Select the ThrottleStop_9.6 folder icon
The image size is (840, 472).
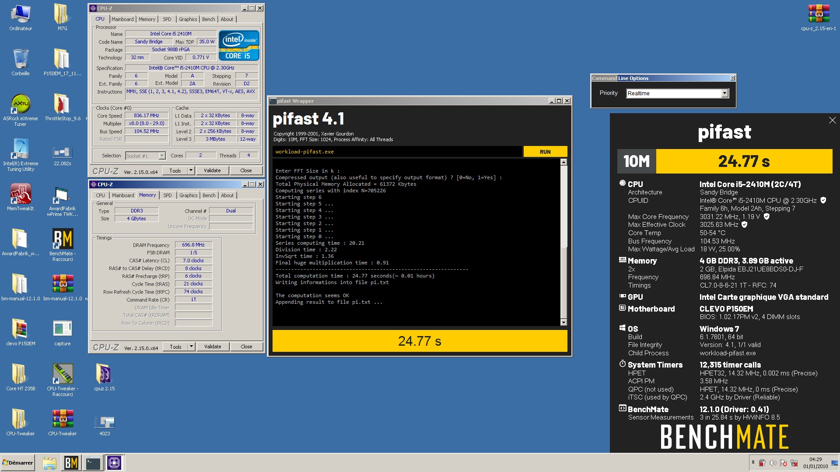[62, 108]
